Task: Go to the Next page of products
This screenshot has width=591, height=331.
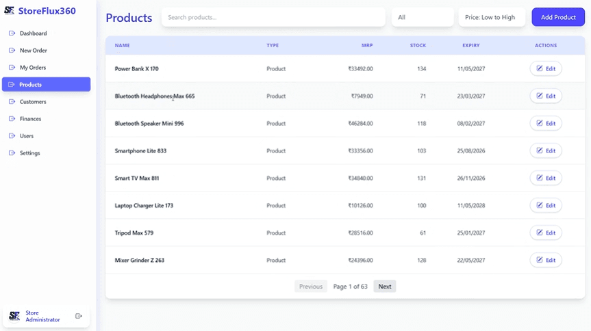Action: click(x=384, y=287)
